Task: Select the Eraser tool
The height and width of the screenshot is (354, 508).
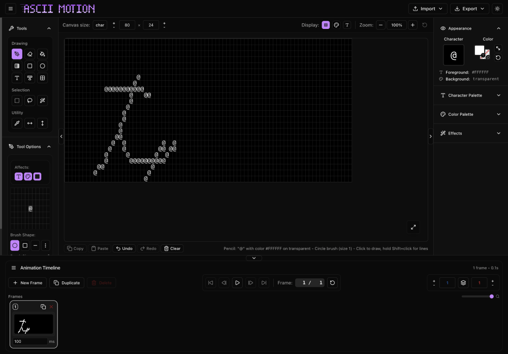Action: 29,53
